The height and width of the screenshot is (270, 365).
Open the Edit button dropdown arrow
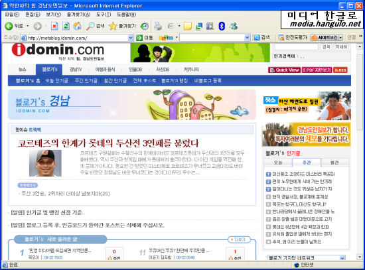pos(179,26)
